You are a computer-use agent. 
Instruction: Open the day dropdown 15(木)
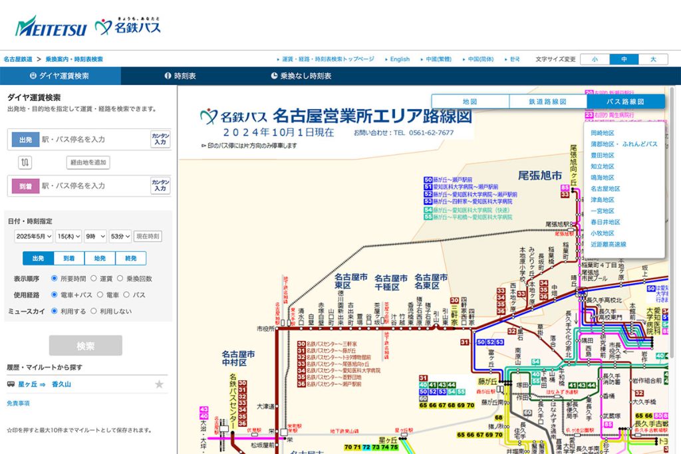[68, 236]
